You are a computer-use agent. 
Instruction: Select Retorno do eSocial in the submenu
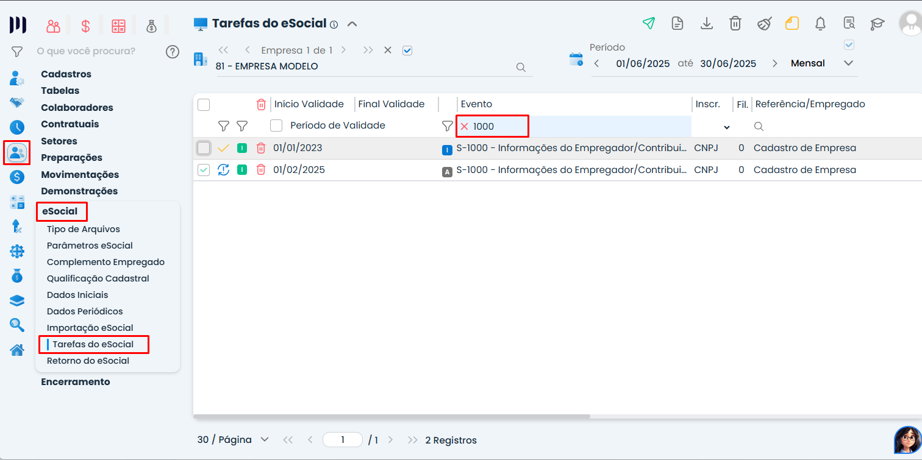tap(88, 361)
